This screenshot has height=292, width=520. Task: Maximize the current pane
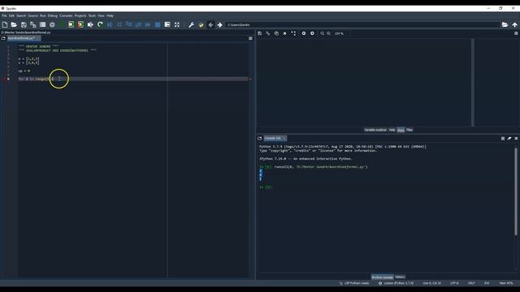tap(167, 24)
